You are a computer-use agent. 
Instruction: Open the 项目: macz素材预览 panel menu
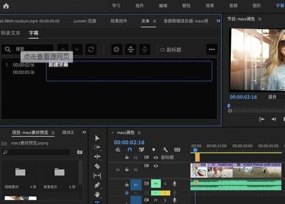(x=53, y=133)
